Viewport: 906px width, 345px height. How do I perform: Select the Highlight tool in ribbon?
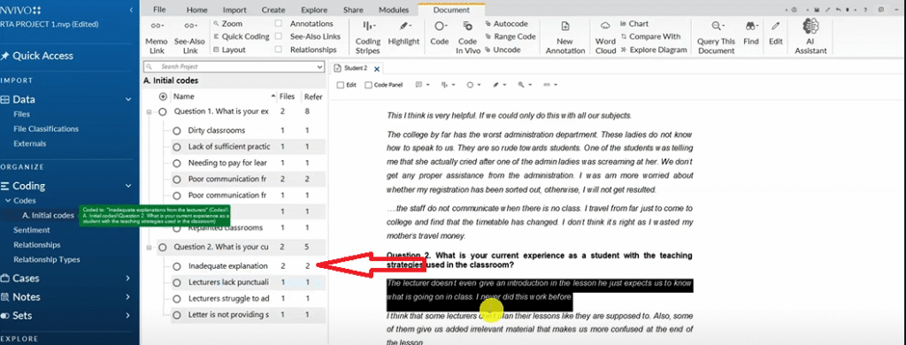point(403,34)
